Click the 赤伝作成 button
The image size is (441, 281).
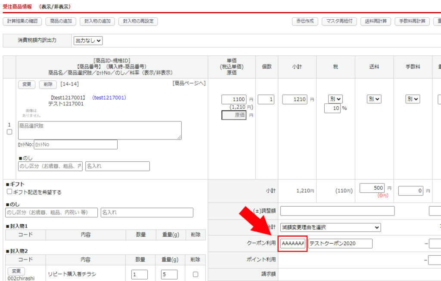[x=304, y=22]
